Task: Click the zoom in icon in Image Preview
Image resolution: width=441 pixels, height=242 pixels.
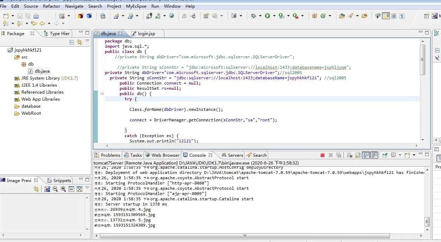Action: (63, 189)
